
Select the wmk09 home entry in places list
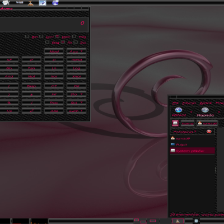(192, 138)
